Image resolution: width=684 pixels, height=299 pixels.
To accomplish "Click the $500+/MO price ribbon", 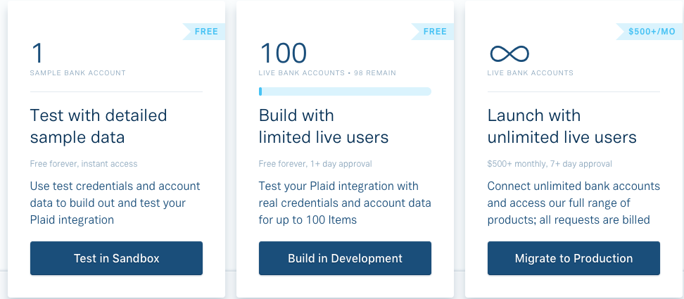I will click(650, 32).
